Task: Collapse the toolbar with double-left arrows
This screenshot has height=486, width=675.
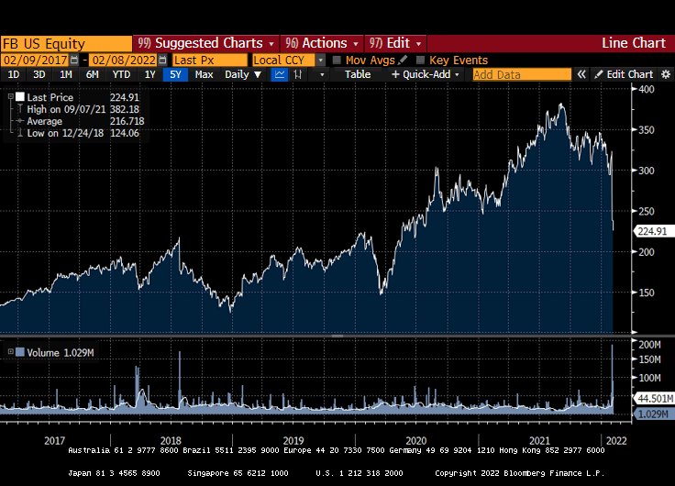Action: pyautogui.click(x=581, y=74)
